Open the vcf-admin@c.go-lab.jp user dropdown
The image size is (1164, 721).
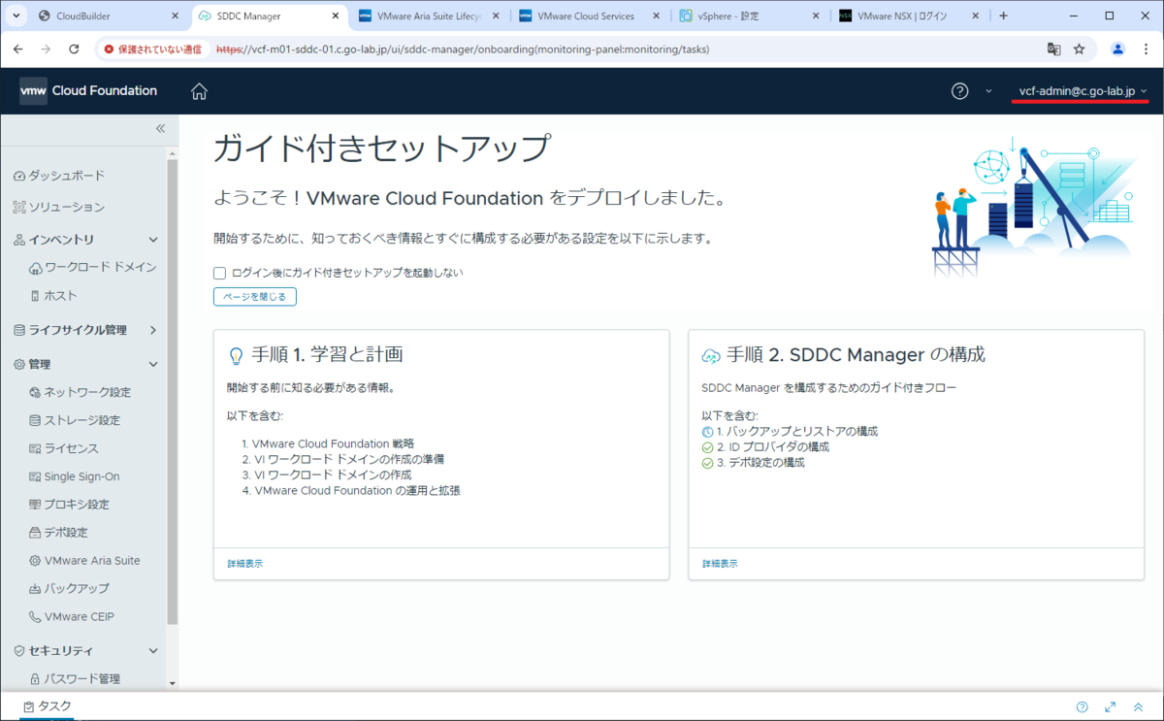(1083, 91)
